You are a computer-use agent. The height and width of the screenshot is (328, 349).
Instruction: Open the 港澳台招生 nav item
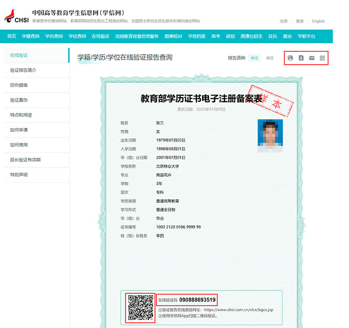pyautogui.click(x=252, y=36)
